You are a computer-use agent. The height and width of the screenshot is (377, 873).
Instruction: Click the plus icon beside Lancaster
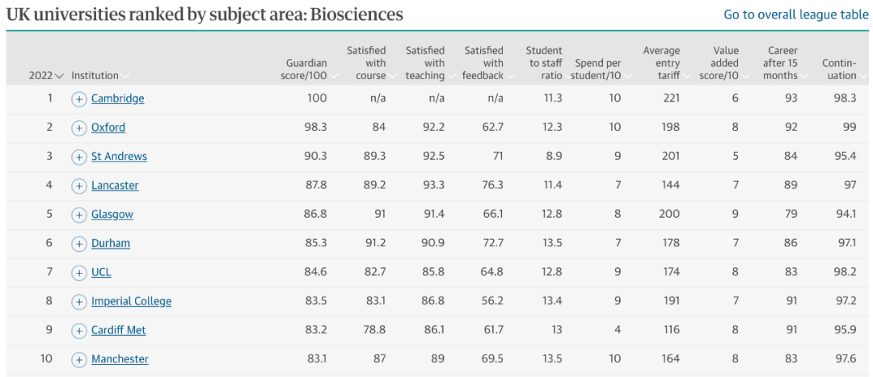tap(79, 186)
